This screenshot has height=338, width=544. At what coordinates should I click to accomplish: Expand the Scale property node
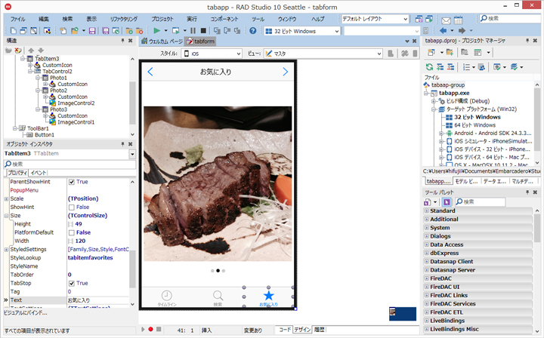[6, 198]
